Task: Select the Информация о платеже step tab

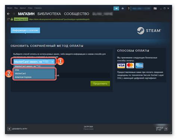Action: 25,31
